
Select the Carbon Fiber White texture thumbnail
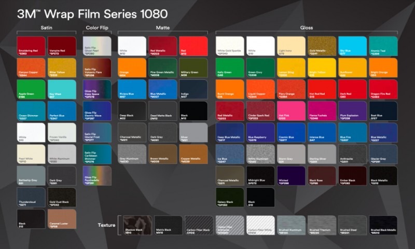pyautogui.click(x=260, y=225)
